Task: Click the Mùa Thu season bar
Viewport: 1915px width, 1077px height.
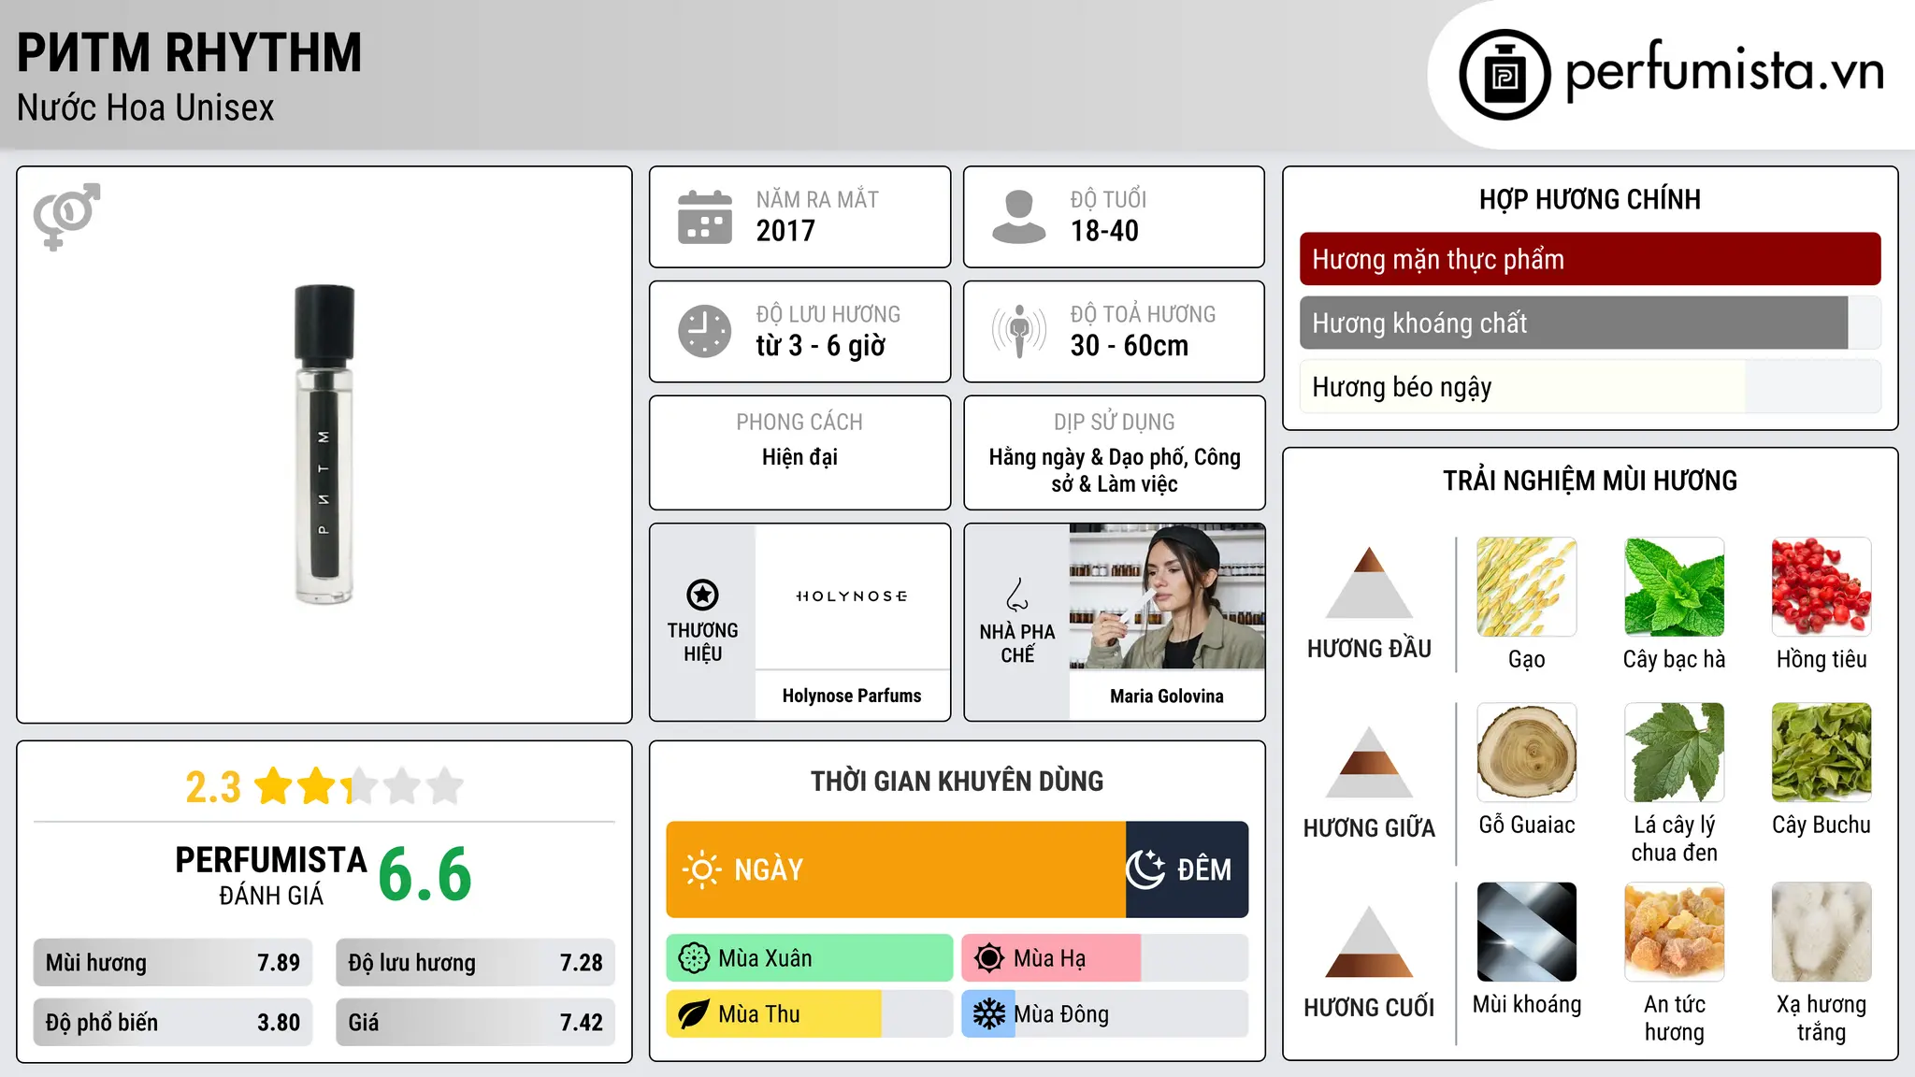Action: (810, 1014)
